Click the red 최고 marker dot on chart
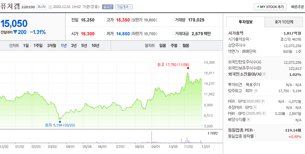This screenshot has height=154, width=305. pyautogui.click(x=188, y=68)
